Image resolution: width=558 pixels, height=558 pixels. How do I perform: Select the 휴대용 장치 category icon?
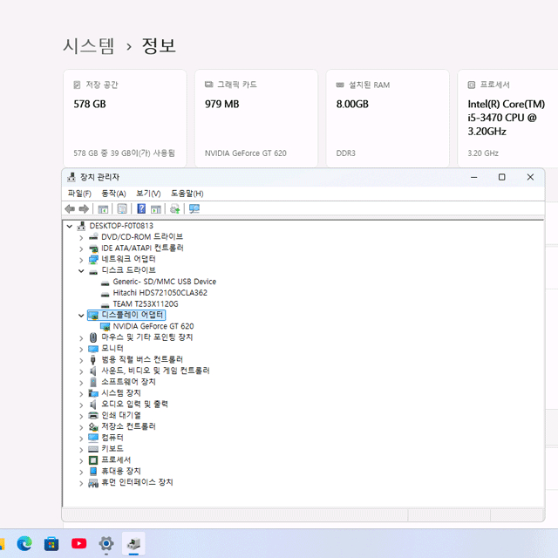[x=93, y=472]
